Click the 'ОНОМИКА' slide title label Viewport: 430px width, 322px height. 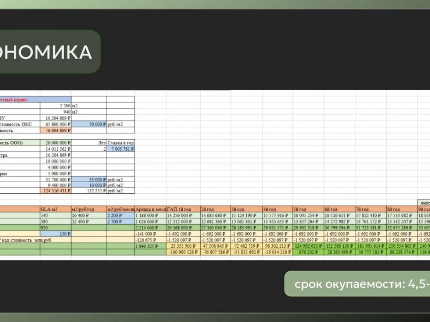(47, 52)
